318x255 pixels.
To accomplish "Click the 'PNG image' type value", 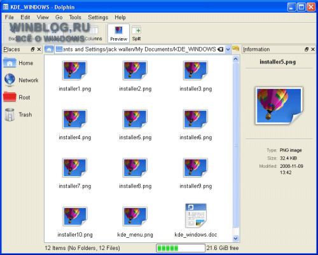I will 291,150.
